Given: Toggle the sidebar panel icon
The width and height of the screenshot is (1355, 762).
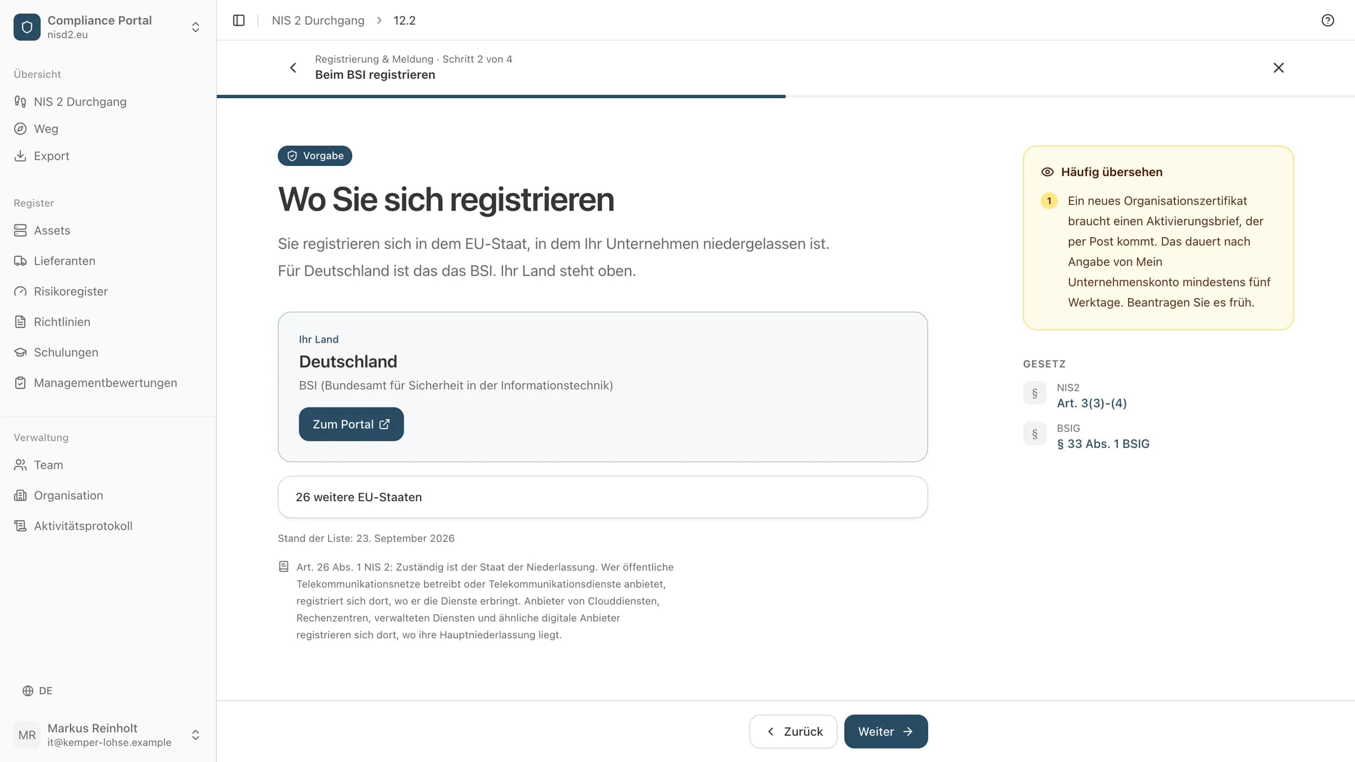Looking at the screenshot, I should point(239,20).
